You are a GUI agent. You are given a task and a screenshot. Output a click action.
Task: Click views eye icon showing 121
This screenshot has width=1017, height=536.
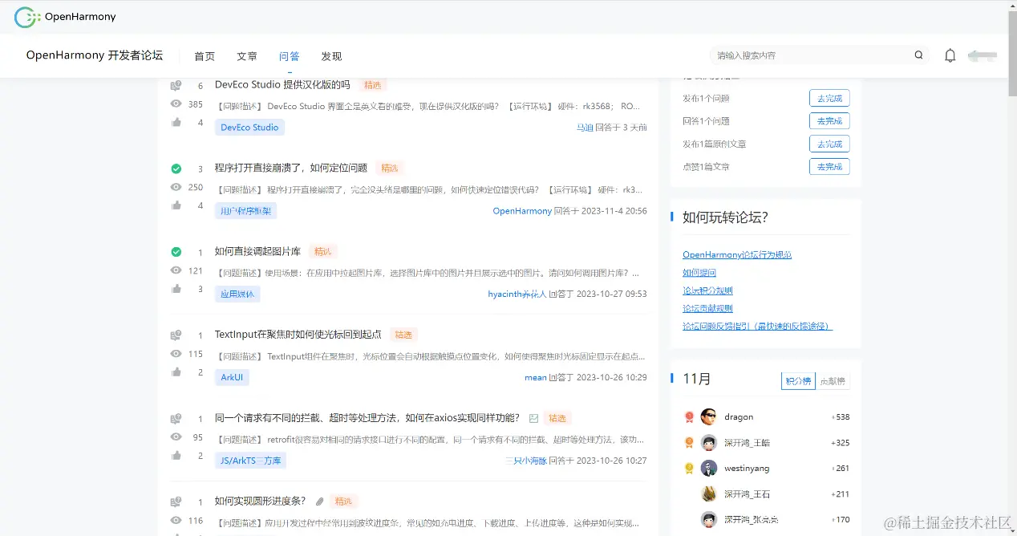click(176, 270)
